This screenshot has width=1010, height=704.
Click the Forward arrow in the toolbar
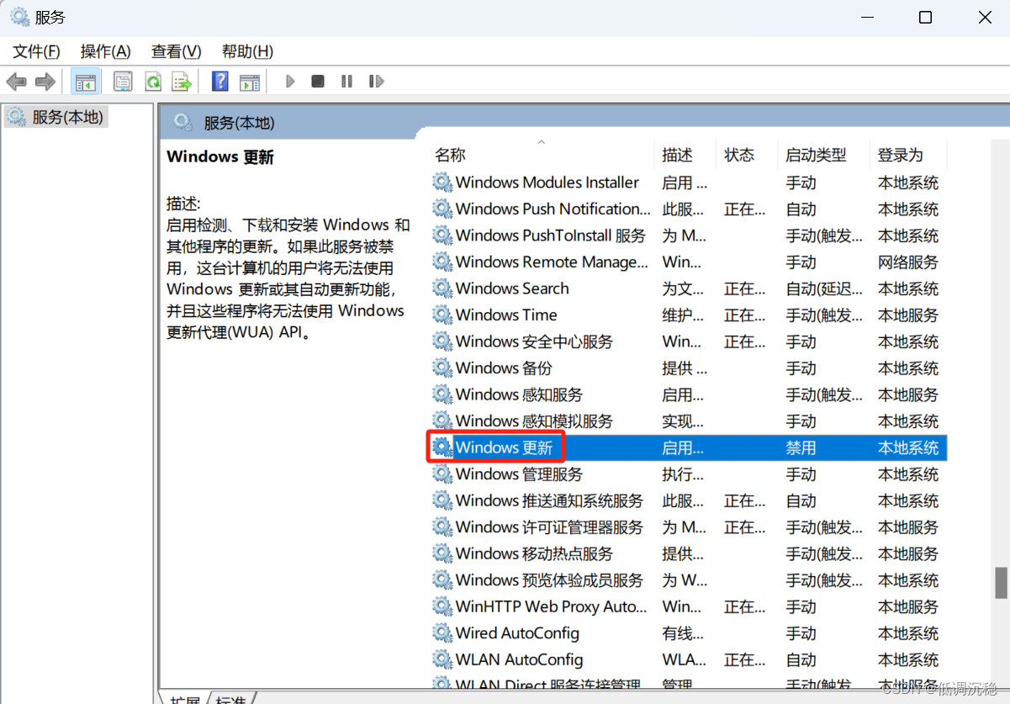click(45, 82)
